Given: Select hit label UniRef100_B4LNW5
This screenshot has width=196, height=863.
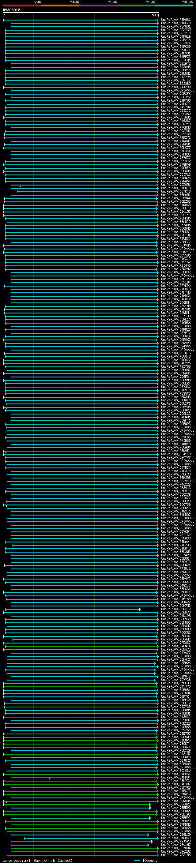Looking at the screenshot, I should tap(175, 417).
